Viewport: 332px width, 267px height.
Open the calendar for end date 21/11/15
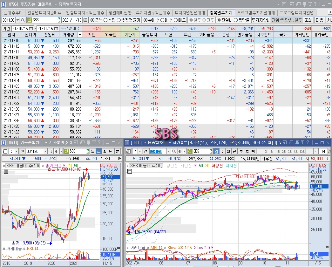pos(56,28)
